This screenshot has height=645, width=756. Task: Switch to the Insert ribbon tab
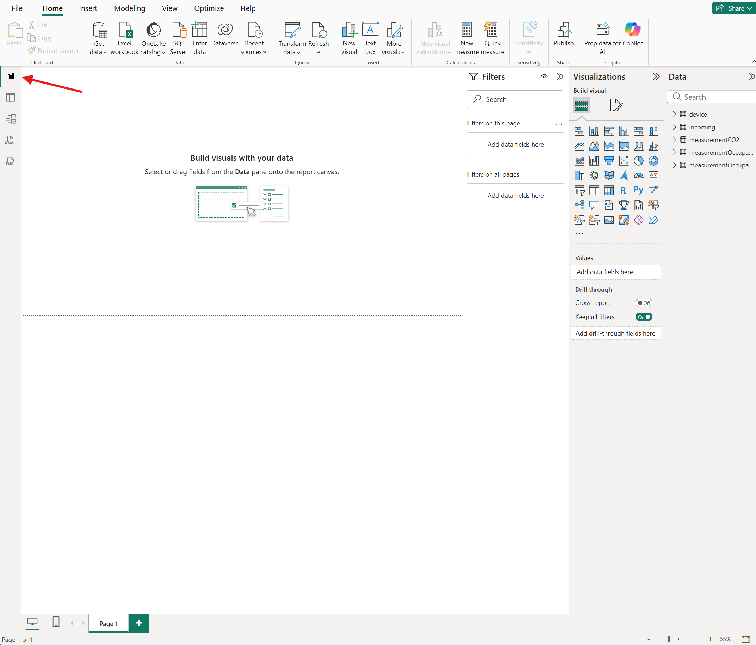point(88,8)
